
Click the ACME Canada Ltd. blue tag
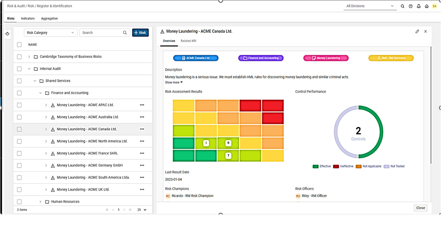click(x=196, y=58)
